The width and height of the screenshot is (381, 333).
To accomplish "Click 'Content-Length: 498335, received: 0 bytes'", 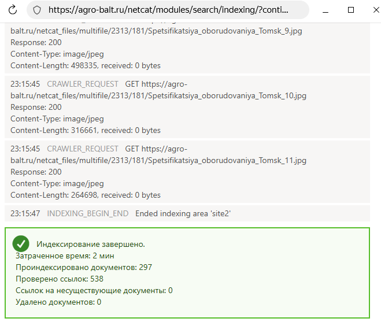I will tap(86, 65).
